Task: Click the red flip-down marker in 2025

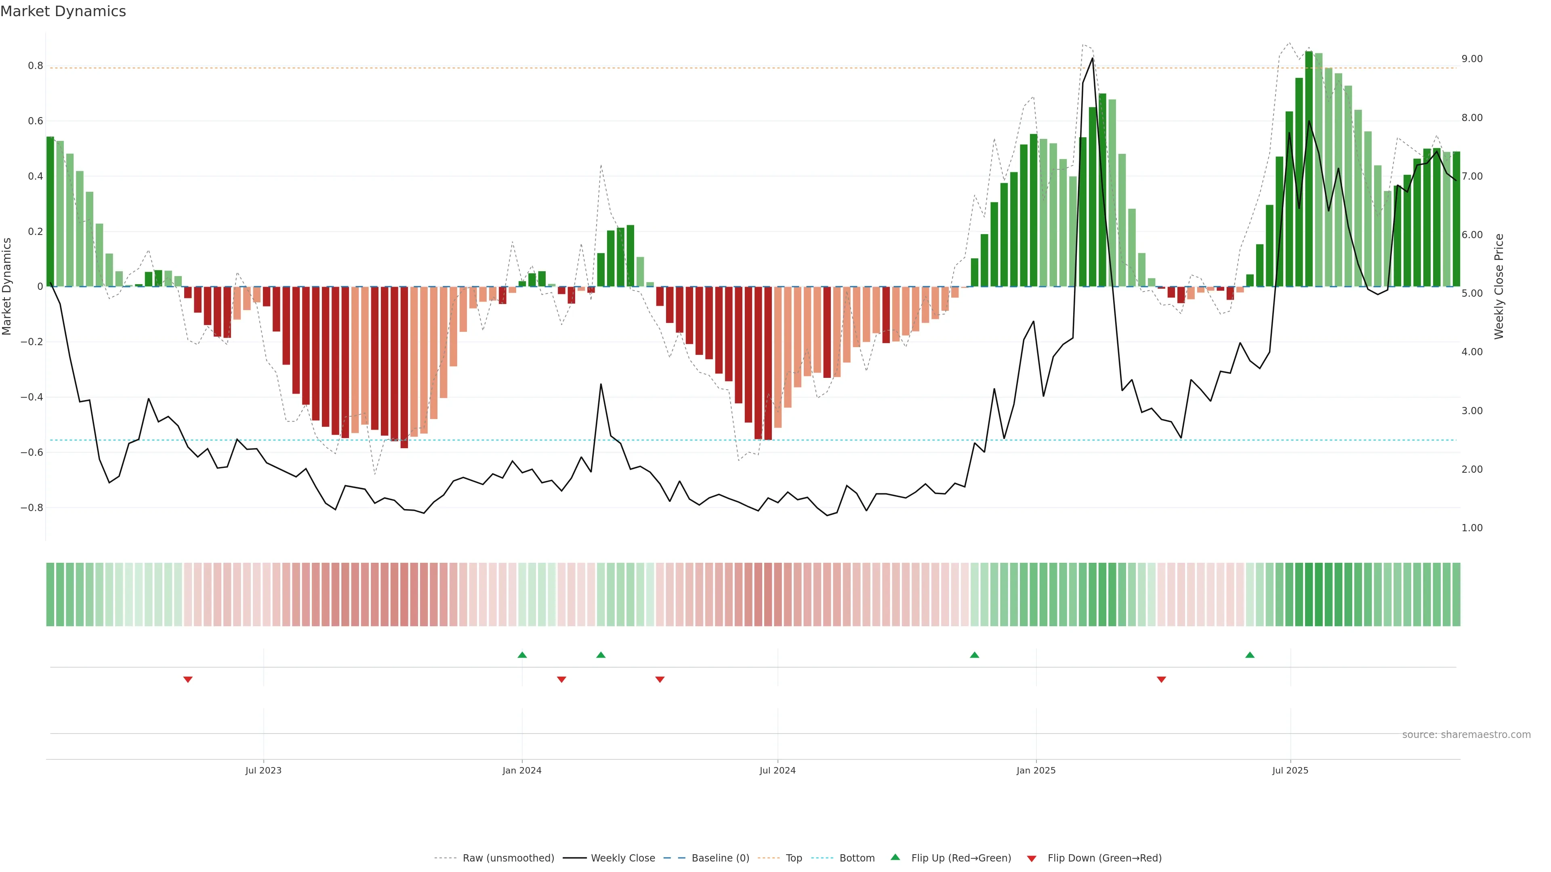Action: tap(1162, 679)
